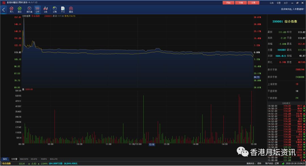
Task: Switch to the RSIFS indicator tab
Action: coord(44,159)
